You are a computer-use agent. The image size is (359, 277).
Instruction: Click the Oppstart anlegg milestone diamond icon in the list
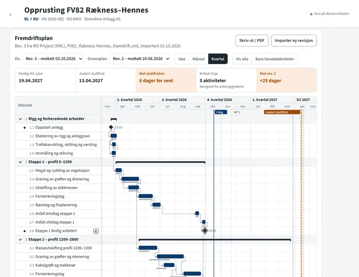[25, 128]
